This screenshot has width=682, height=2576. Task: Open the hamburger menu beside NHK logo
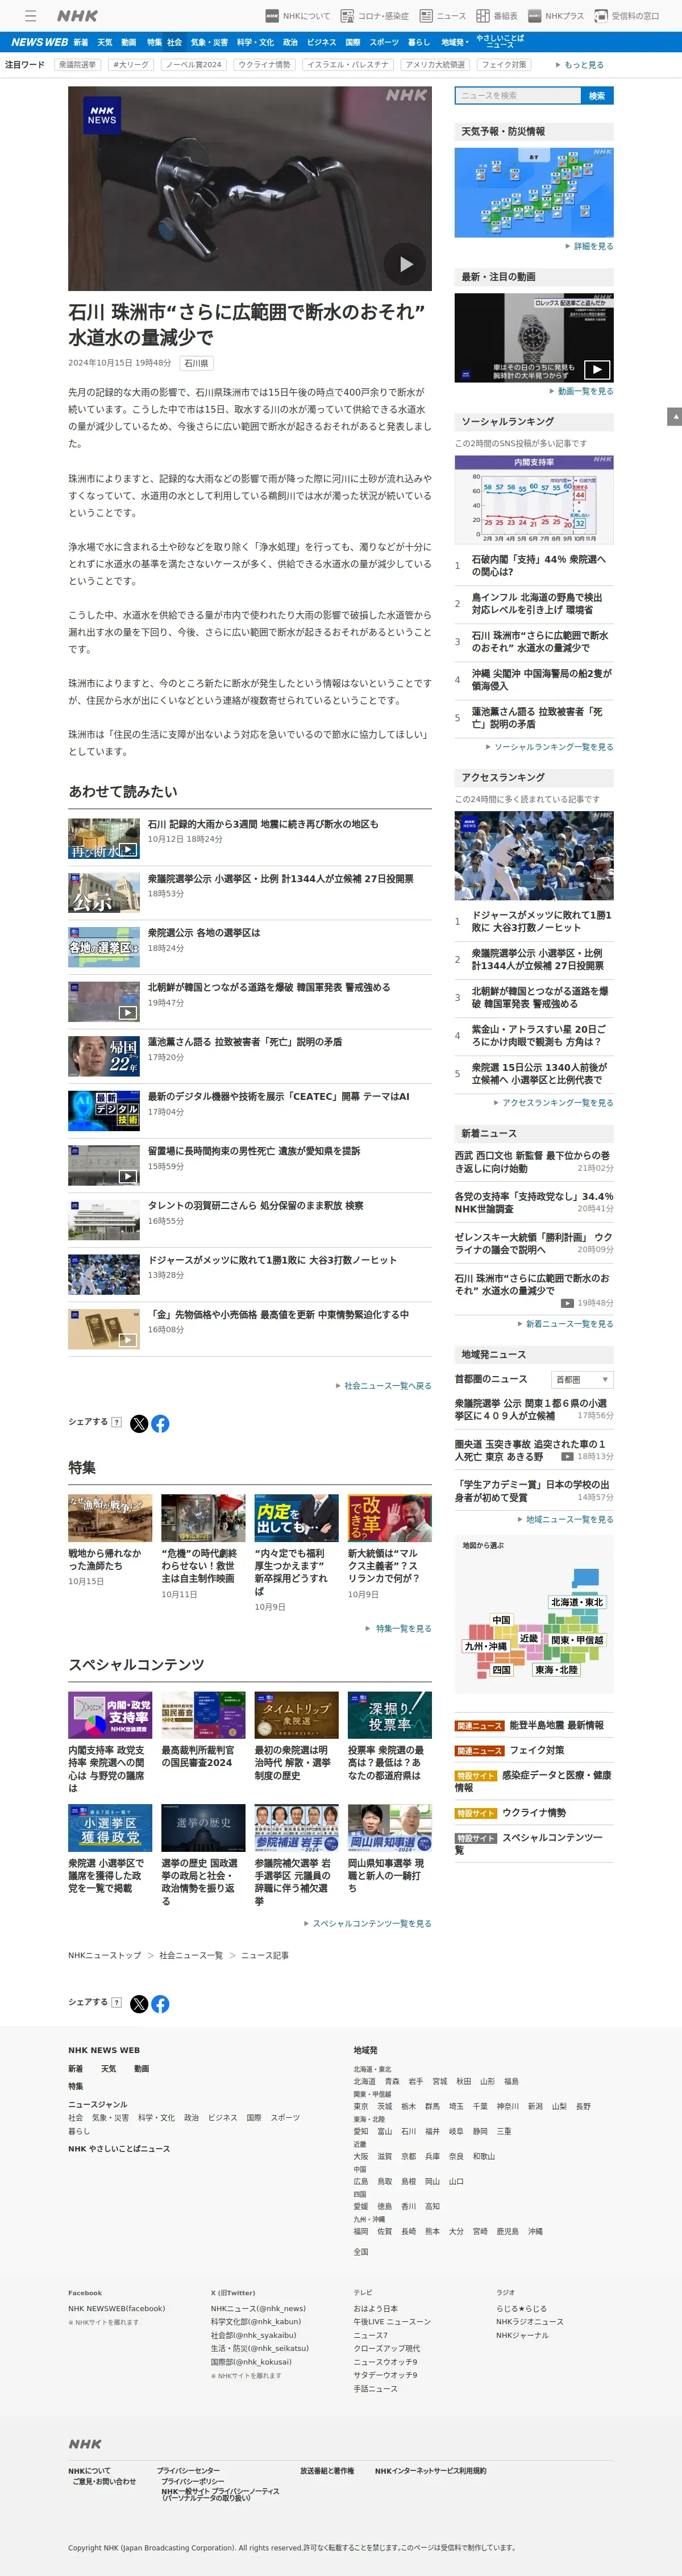click(x=31, y=16)
